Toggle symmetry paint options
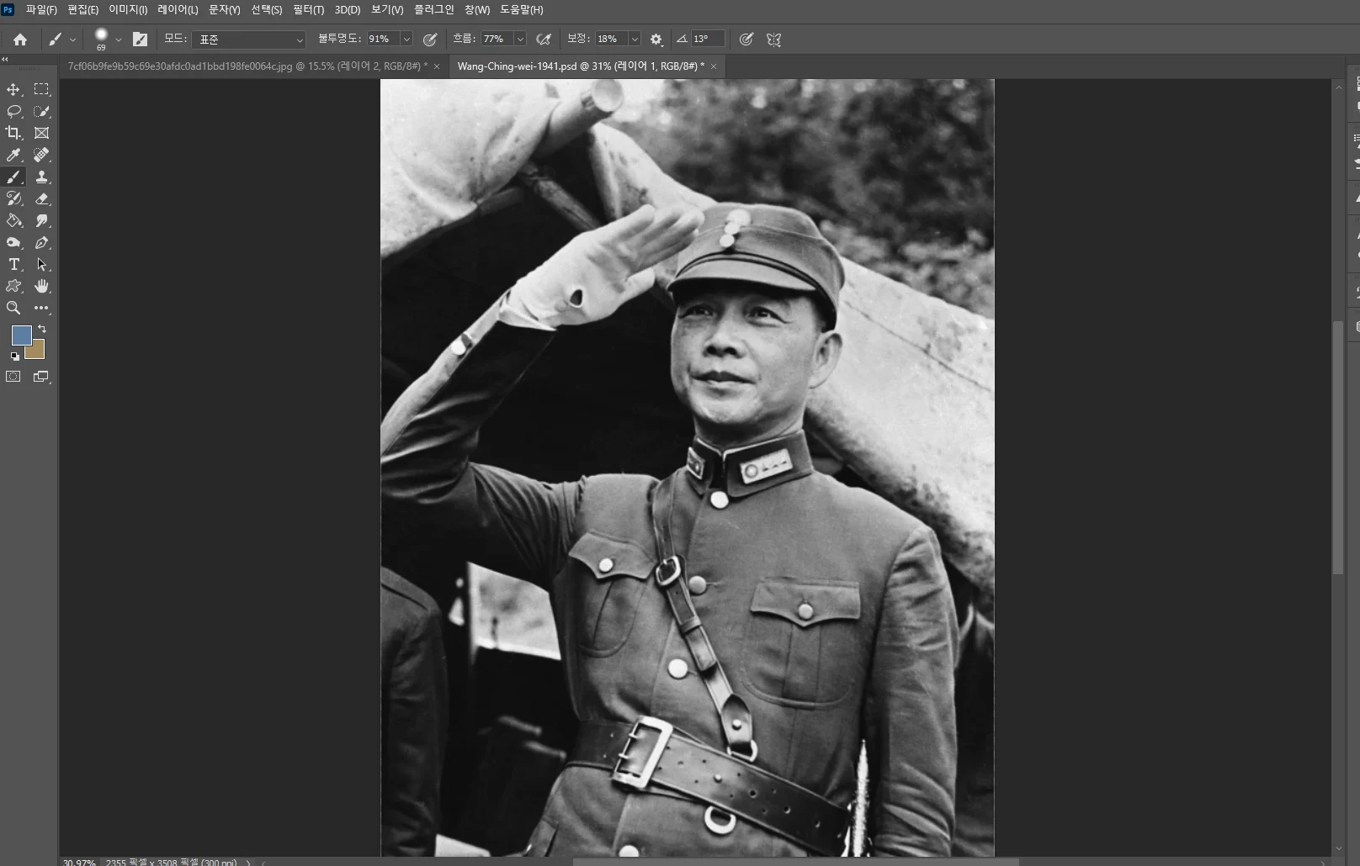Image resolution: width=1360 pixels, height=866 pixels. 774,39
